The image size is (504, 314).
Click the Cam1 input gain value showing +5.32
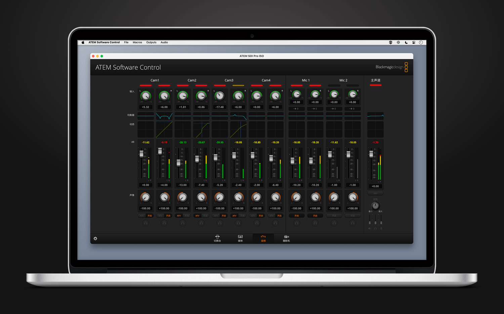(x=145, y=107)
